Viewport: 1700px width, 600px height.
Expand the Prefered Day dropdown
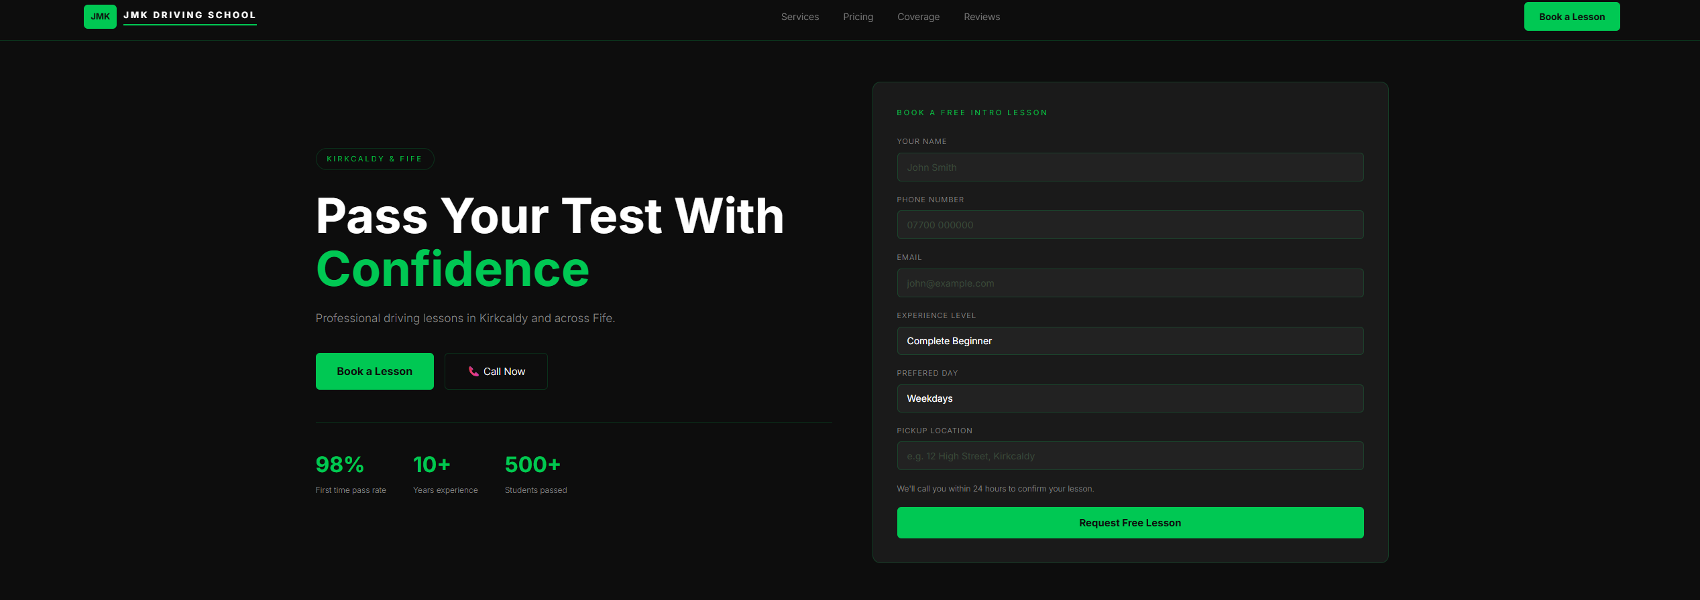pos(1130,398)
